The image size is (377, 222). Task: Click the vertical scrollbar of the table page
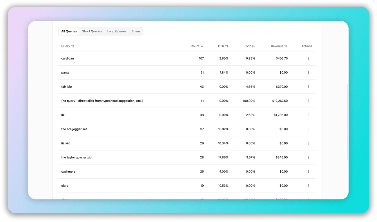(x=347, y=122)
